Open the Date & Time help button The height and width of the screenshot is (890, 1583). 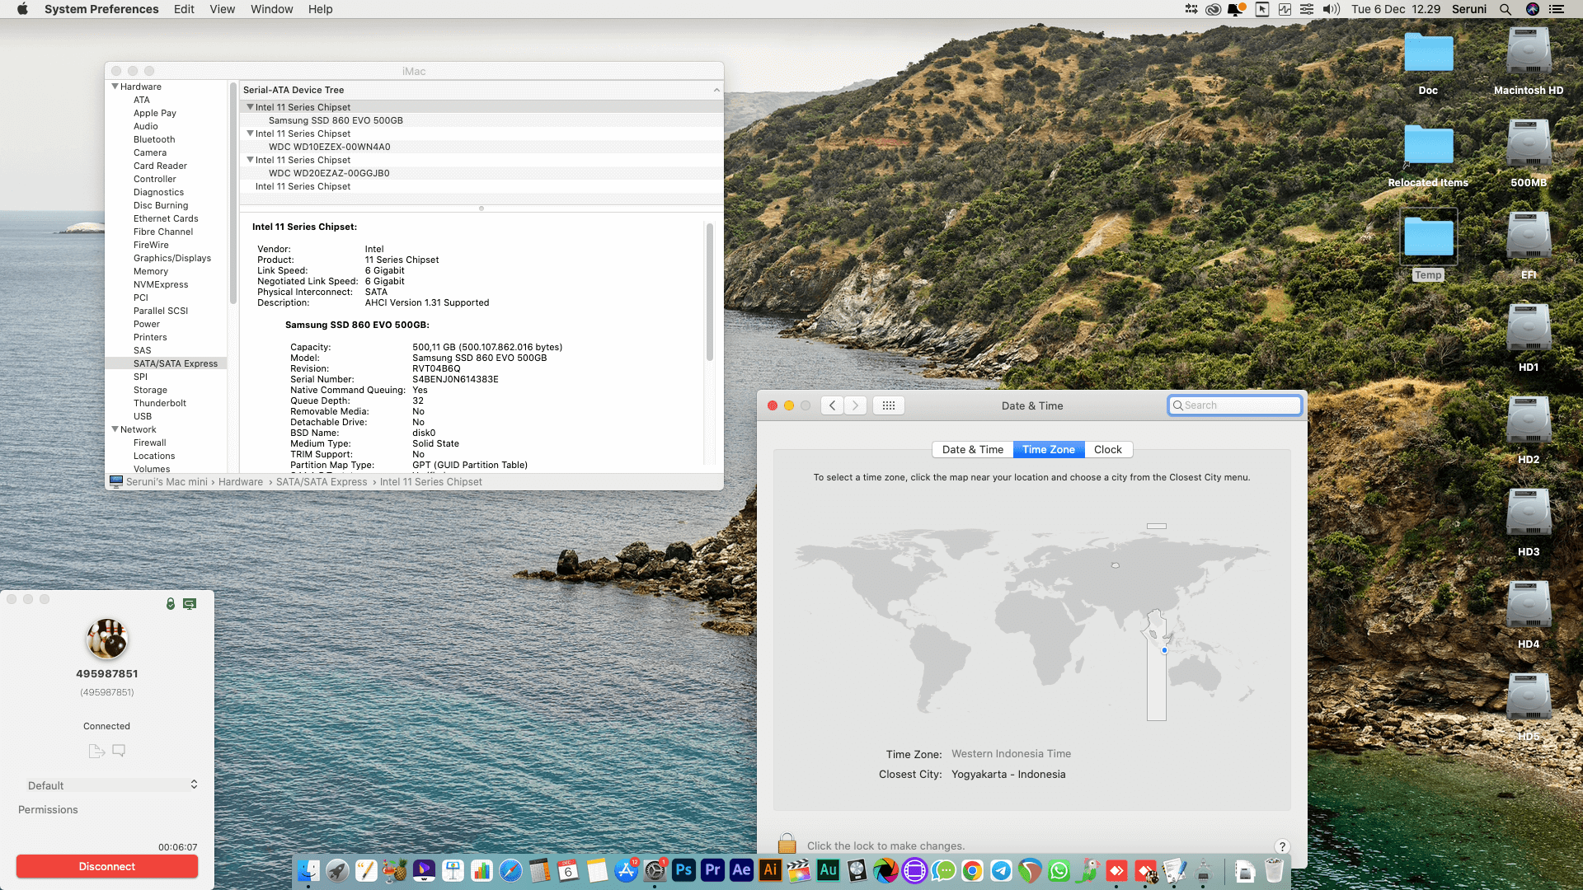point(1282,846)
